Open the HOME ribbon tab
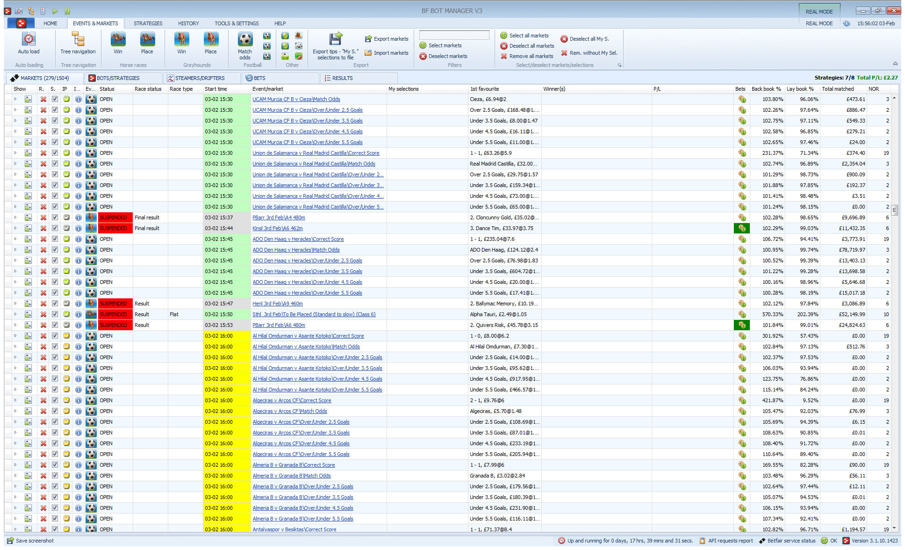 [x=50, y=23]
